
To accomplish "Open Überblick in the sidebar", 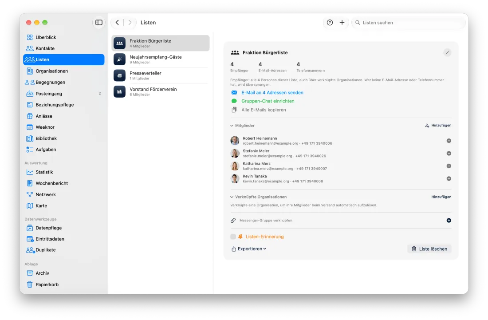I will [64, 37].
